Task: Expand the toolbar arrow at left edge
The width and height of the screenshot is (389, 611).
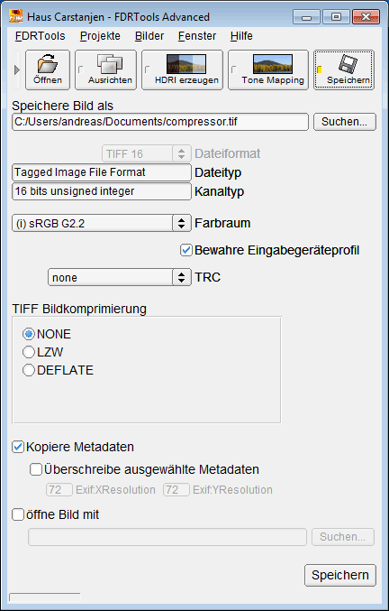Action: click(x=17, y=70)
